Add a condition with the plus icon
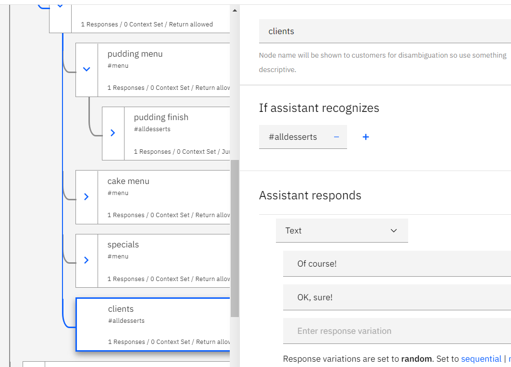The image size is (511, 367). (366, 137)
